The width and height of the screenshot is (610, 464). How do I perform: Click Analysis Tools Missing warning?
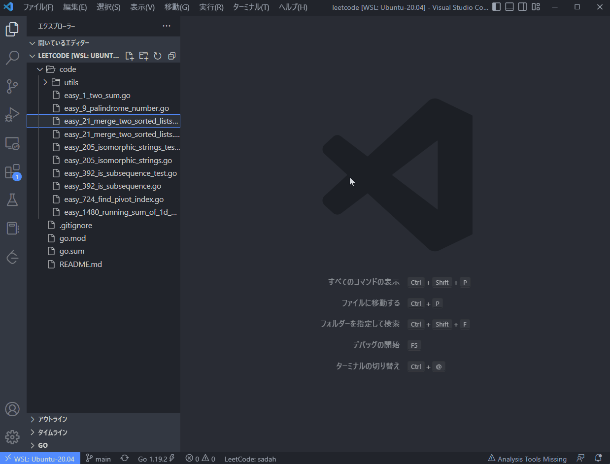[x=527, y=459]
